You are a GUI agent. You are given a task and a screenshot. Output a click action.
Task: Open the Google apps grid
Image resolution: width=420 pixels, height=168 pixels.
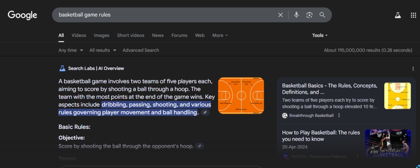tap(413, 15)
